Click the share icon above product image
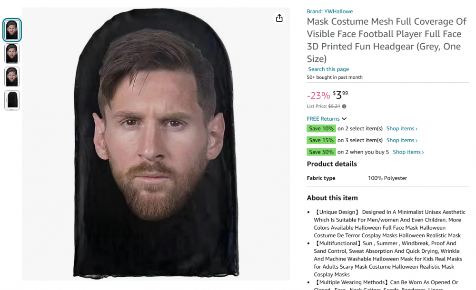The height and width of the screenshot is (290, 476). (x=279, y=18)
